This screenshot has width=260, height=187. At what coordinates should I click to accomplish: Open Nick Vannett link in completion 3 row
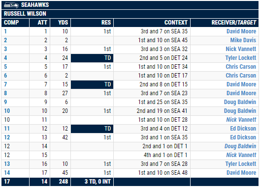[241, 49]
